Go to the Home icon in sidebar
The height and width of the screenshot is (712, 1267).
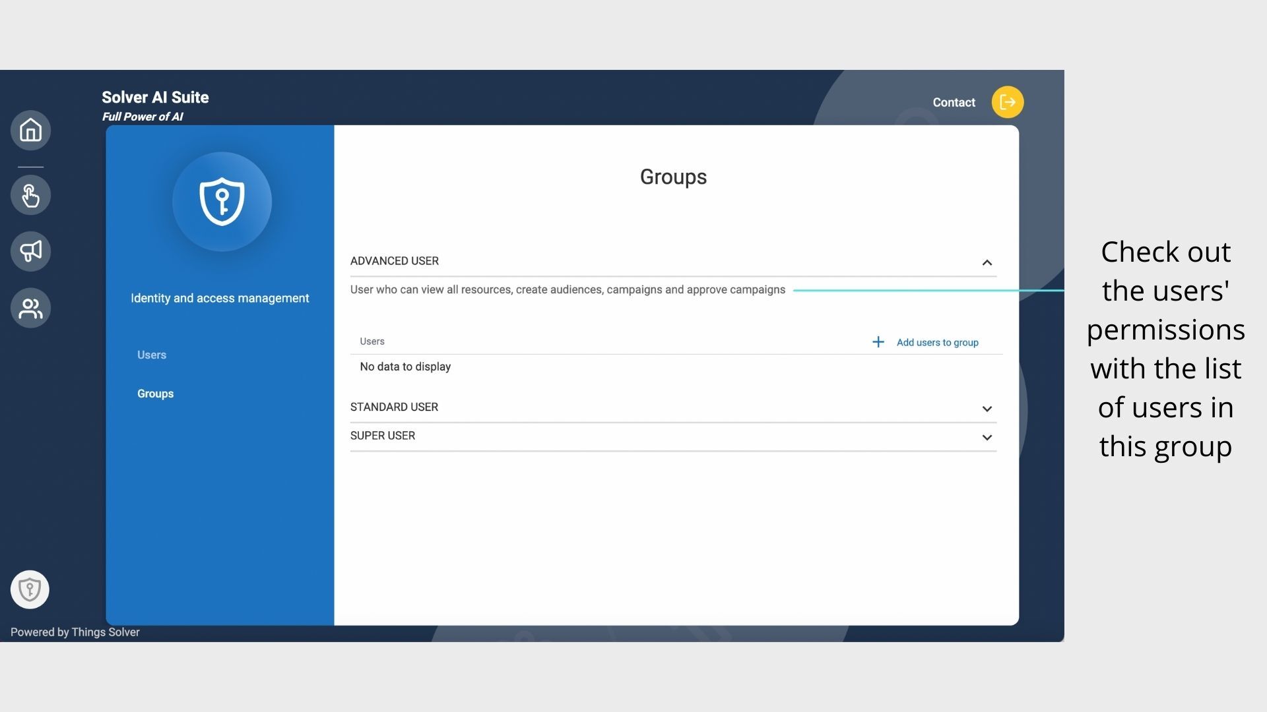(x=30, y=130)
